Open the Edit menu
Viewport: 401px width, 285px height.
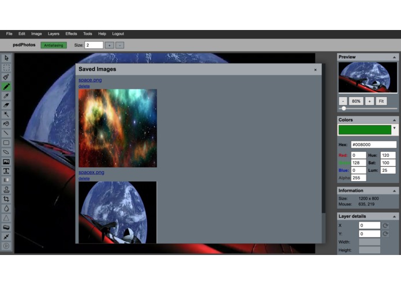[x=22, y=33]
